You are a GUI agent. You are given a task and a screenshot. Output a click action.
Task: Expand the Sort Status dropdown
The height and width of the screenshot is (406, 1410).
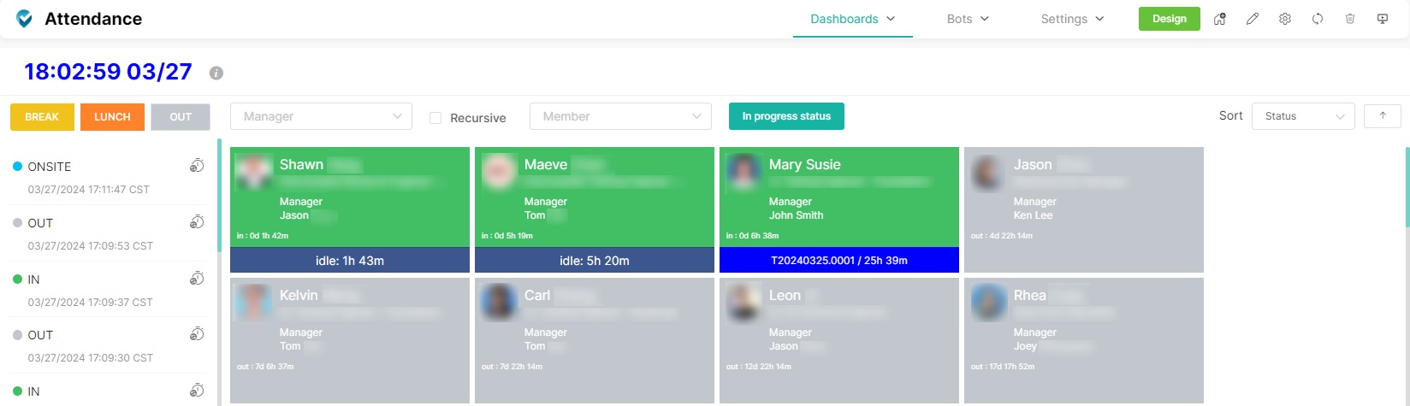click(1302, 116)
